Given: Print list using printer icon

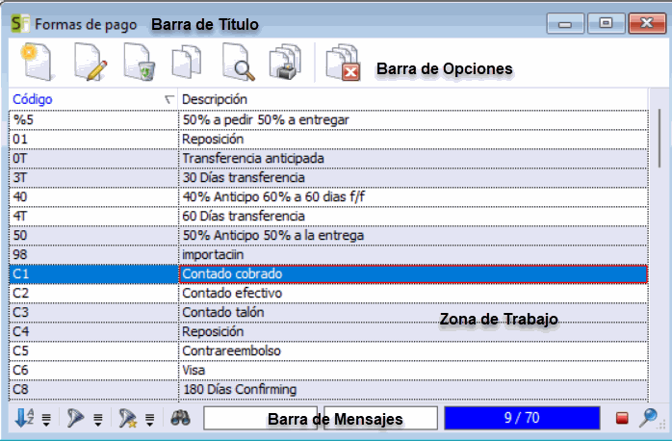Looking at the screenshot, I should click(x=285, y=62).
